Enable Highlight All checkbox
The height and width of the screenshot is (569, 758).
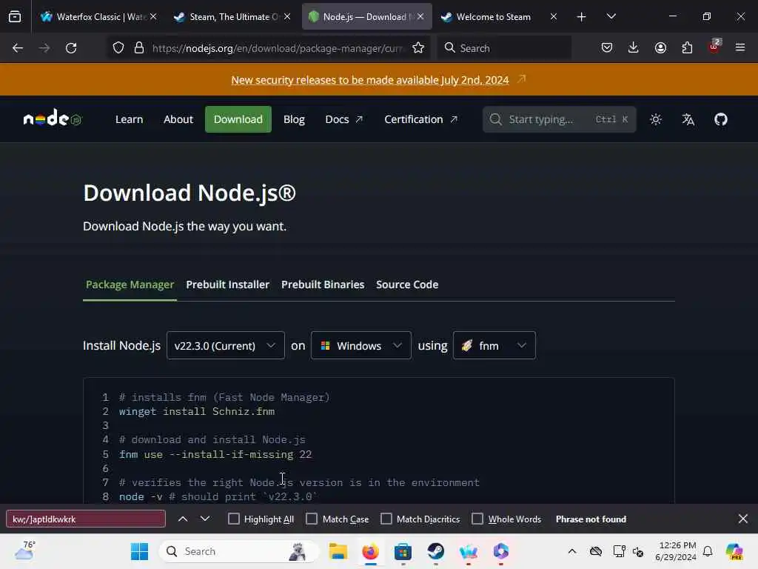[x=233, y=519]
